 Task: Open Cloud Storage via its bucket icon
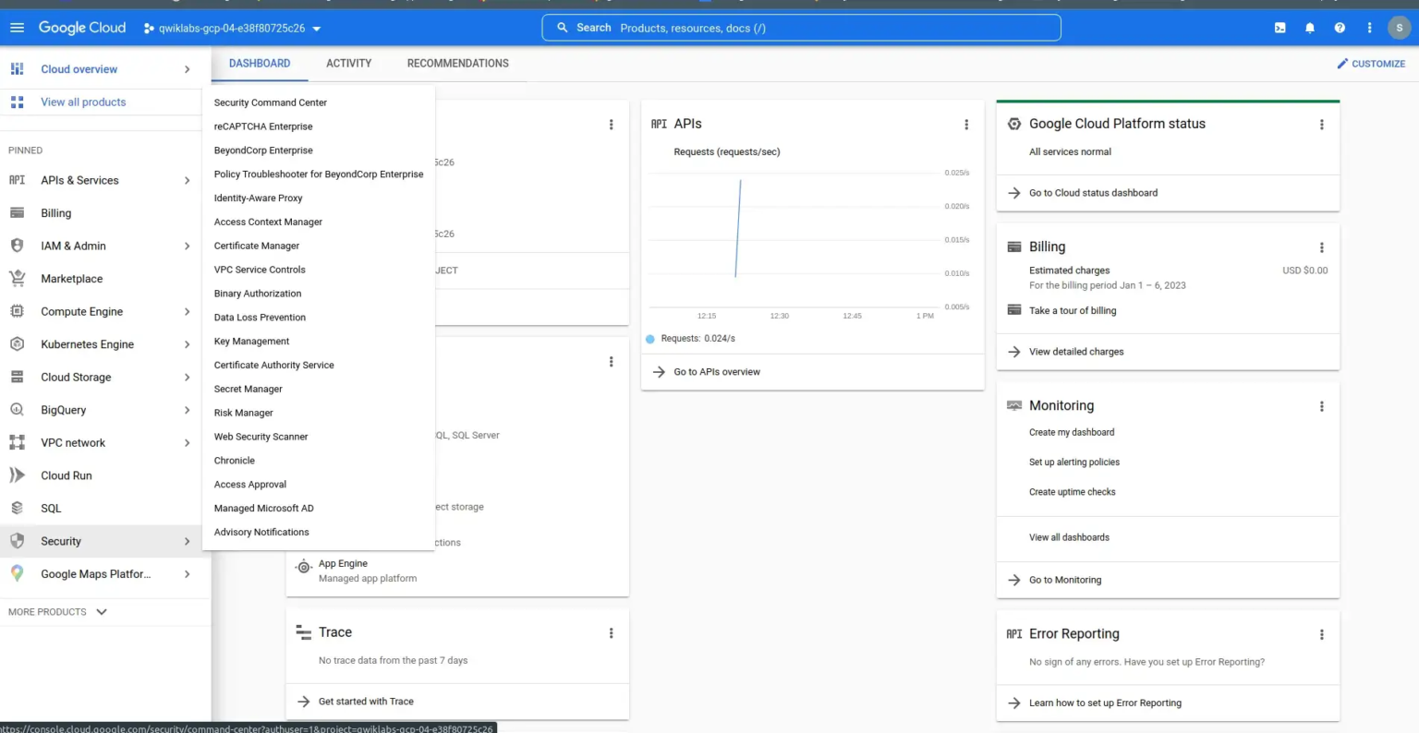coord(16,377)
